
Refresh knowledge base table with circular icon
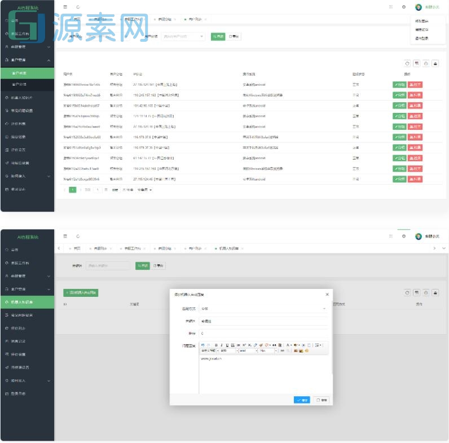pyautogui.click(x=407, y=292)
